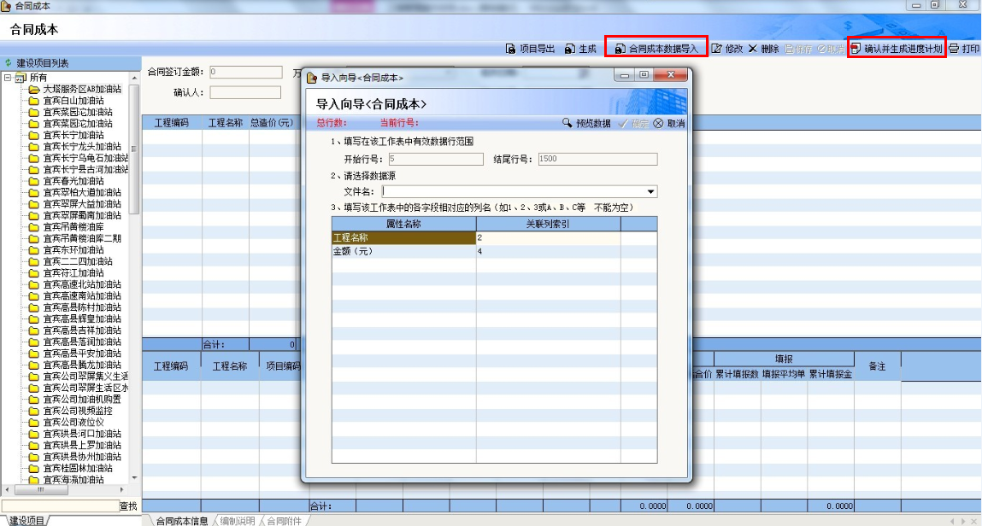The image size is (982, 526).
Task: Switch to the 合同附件 tab
Action: click(285, 520)
